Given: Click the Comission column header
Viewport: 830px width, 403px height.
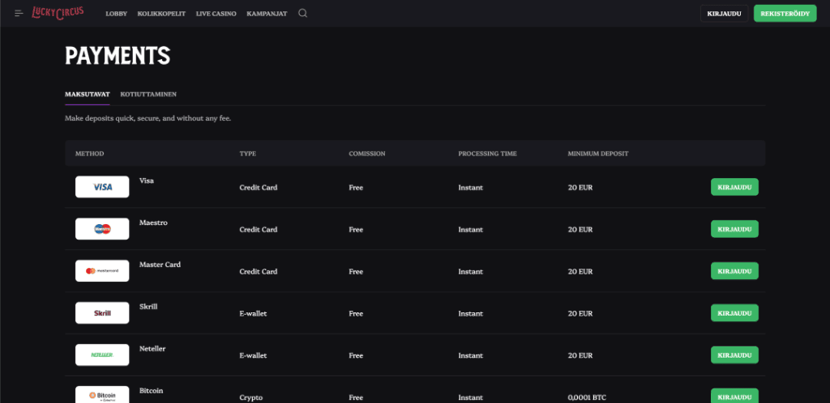Looking at the screenshot, I should point(367,154).
